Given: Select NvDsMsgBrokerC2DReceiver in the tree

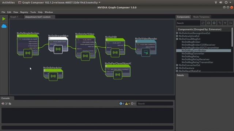Looking at the screenshot, I should [x=198, y=45].
